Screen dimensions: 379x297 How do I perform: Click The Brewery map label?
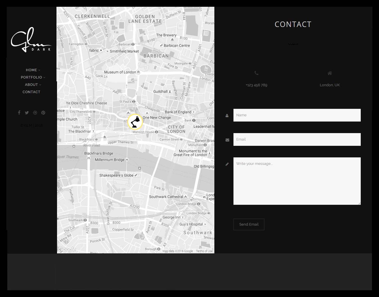(x=166, y=35)
